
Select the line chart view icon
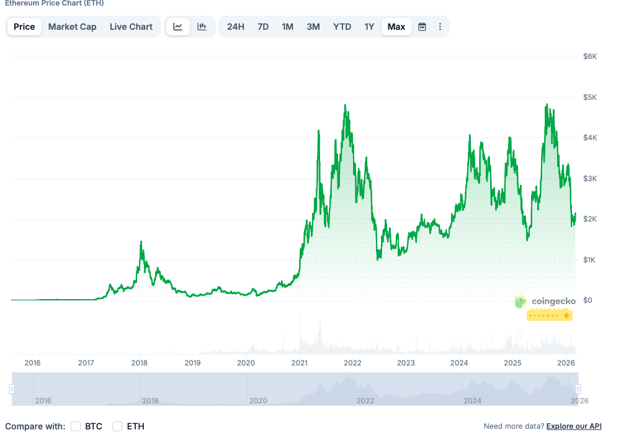[x=178, y=26]
